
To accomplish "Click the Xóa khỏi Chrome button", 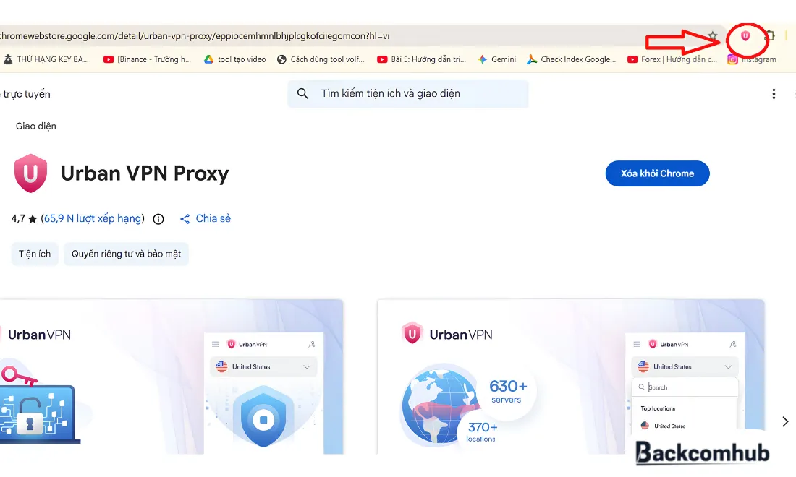I will point(657,173).
